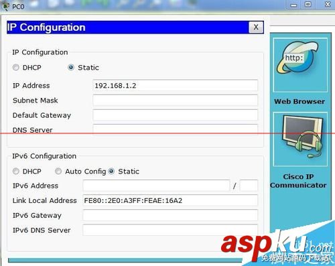335x266 pixels.
Task: Click the DNS Server field
Action: (x=176, y=129)
